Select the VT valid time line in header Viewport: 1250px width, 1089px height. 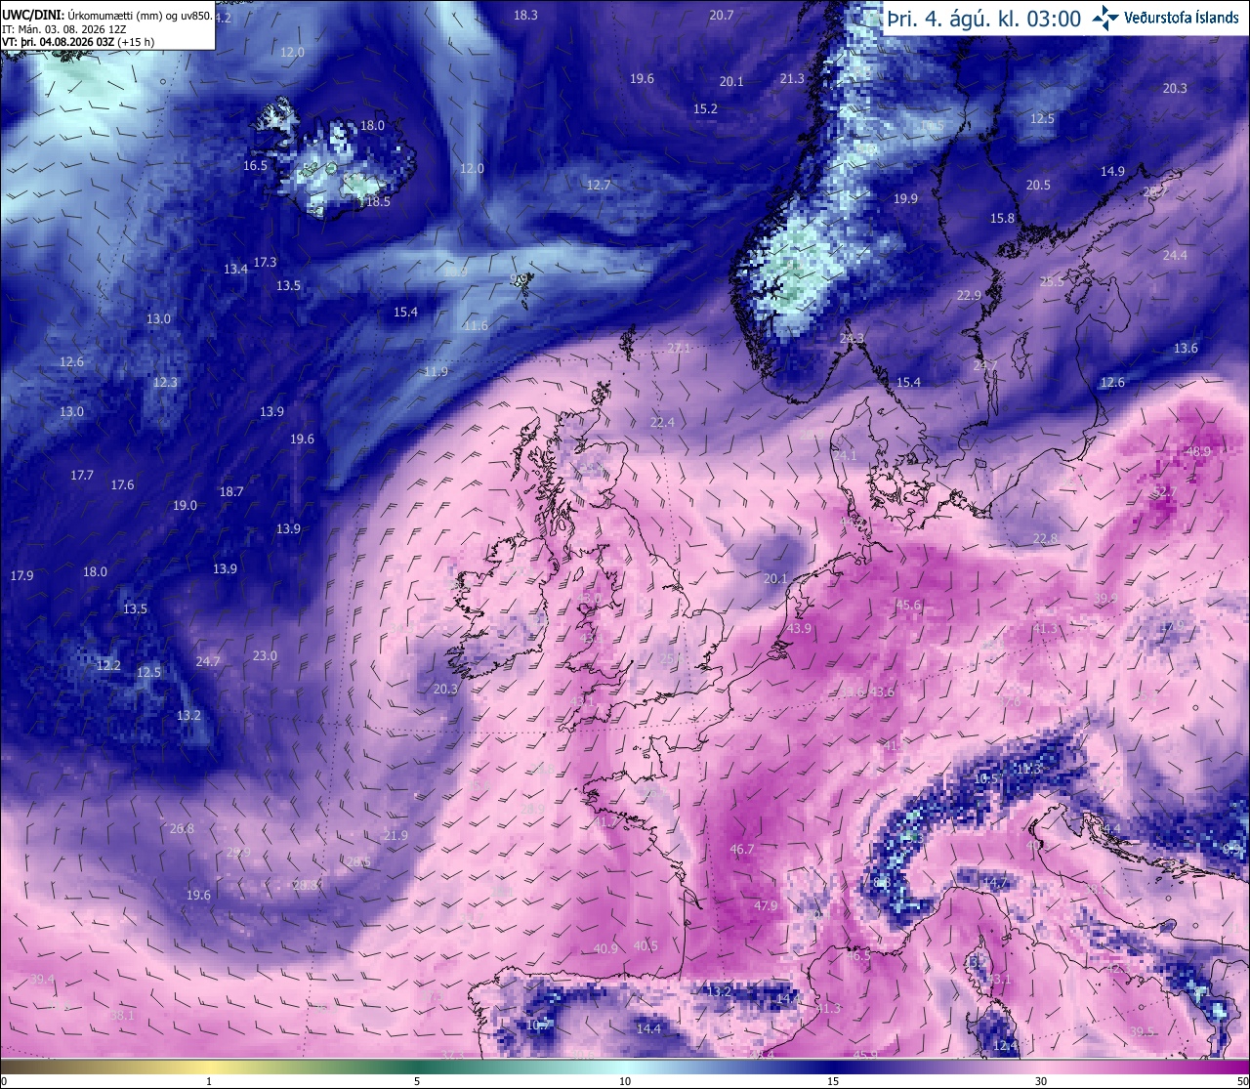77,42
